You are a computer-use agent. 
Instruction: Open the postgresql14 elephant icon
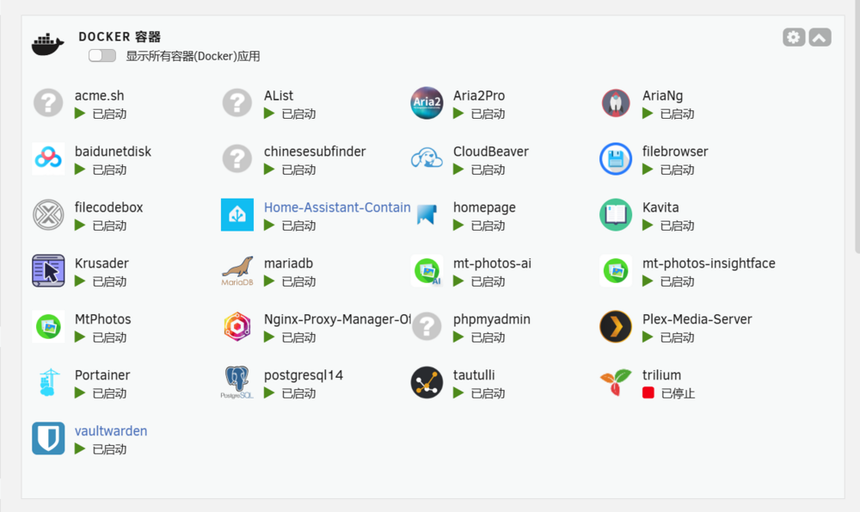(x=237, y=382)
